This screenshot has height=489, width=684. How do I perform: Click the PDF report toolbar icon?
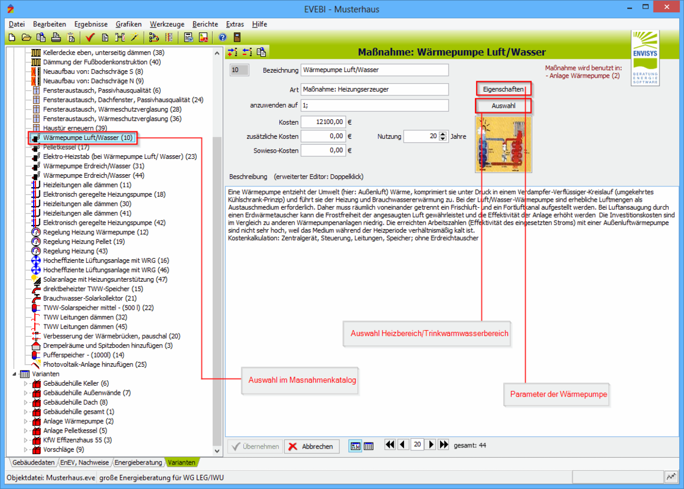pos(203,37)
